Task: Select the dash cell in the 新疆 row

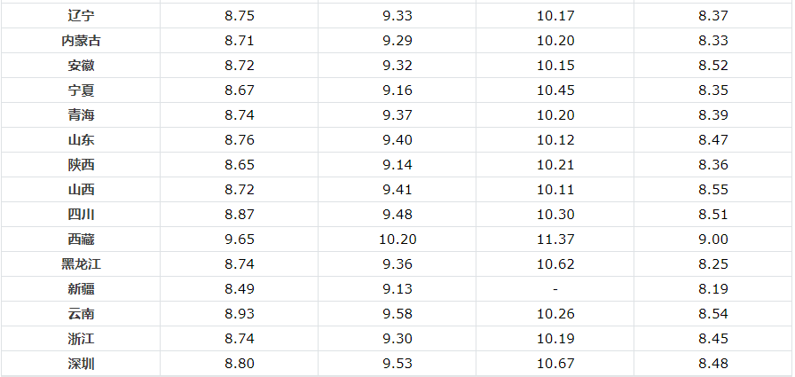Action: click(x=555, y=289)
